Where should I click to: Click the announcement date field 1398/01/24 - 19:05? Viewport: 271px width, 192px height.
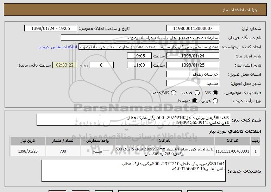51,29
